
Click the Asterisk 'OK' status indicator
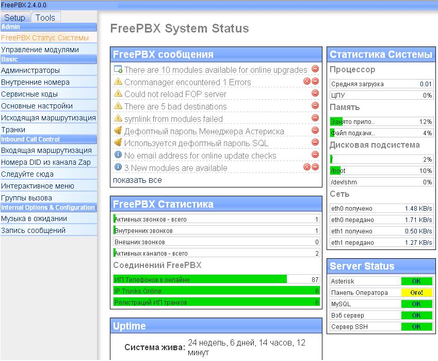tap(416, 281)
